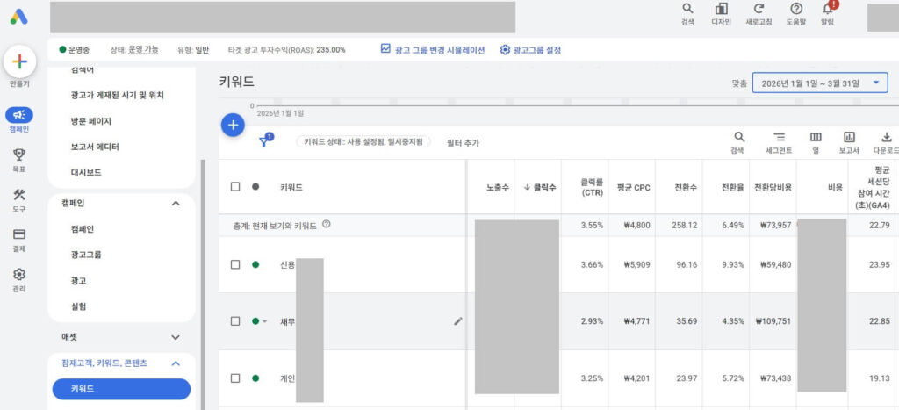Open the 목표 trophy sidebar icon
The width and height of the screenshot is (899, 410).
coord(19,155)
